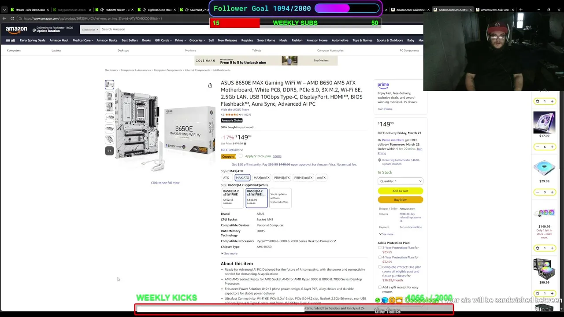564x317 pixels.
Task: Decrease quantity of the 3-count cart item
Action: click(x=537, y=192)
